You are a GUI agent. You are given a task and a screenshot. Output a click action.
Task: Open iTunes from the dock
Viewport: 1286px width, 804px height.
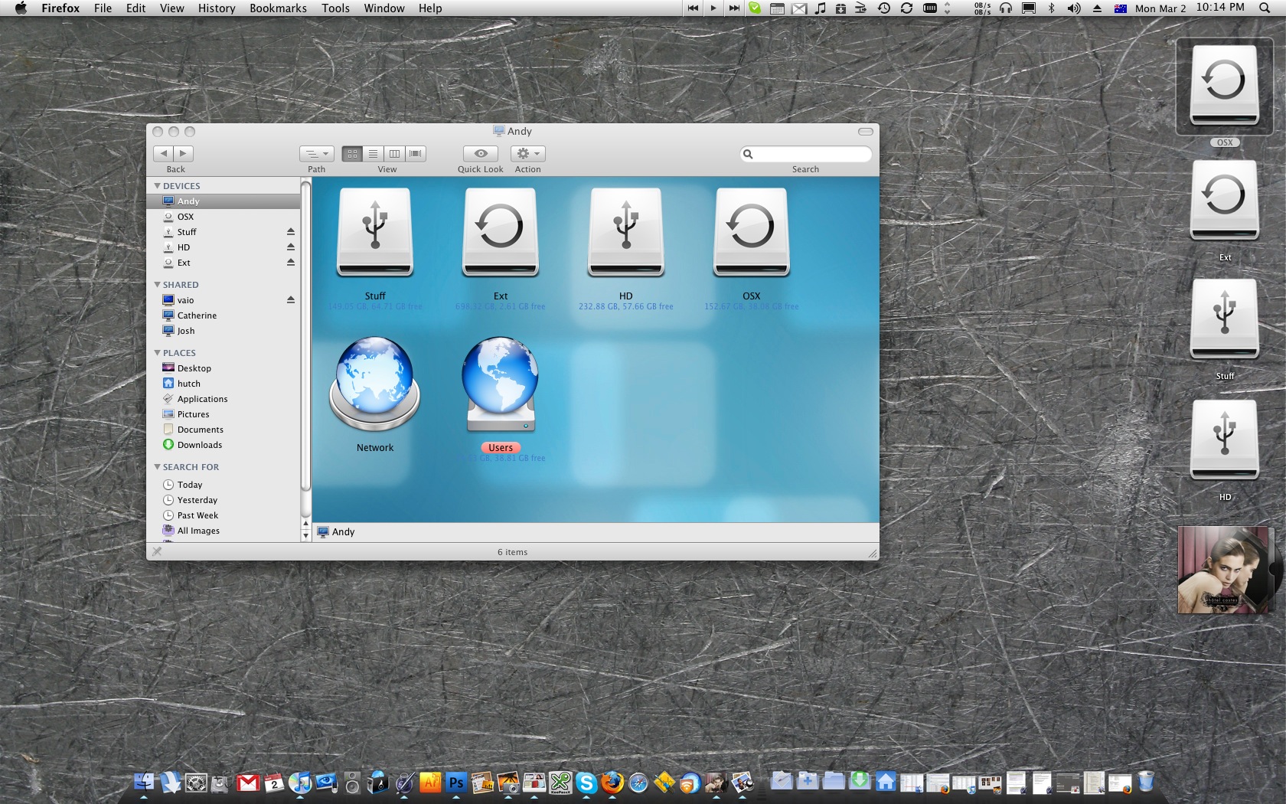pos(300,783)
